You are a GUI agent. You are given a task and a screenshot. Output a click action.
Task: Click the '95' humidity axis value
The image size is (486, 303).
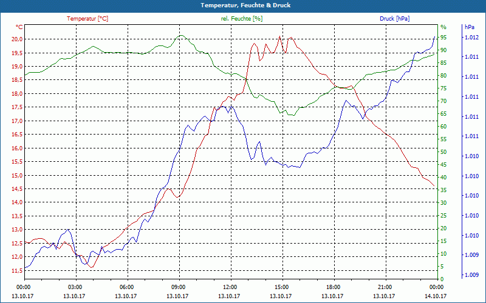coord(443,38)
